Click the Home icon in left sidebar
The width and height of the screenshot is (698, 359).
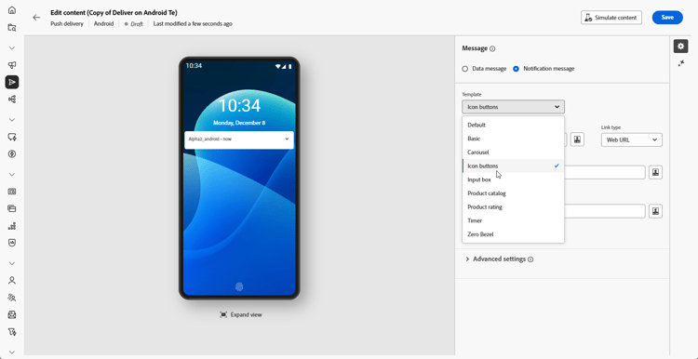tap(12, 10)
